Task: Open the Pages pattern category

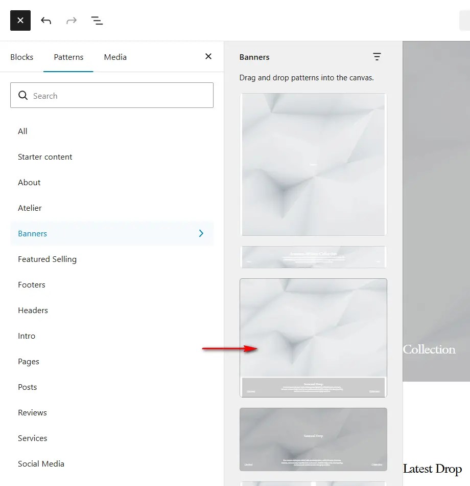Action: click(112, 361)
